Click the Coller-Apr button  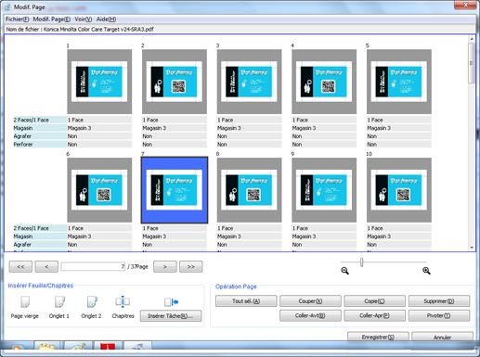coord(374,315)
